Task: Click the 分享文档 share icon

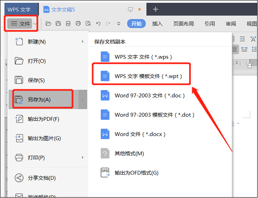Action: pos(19,178)
